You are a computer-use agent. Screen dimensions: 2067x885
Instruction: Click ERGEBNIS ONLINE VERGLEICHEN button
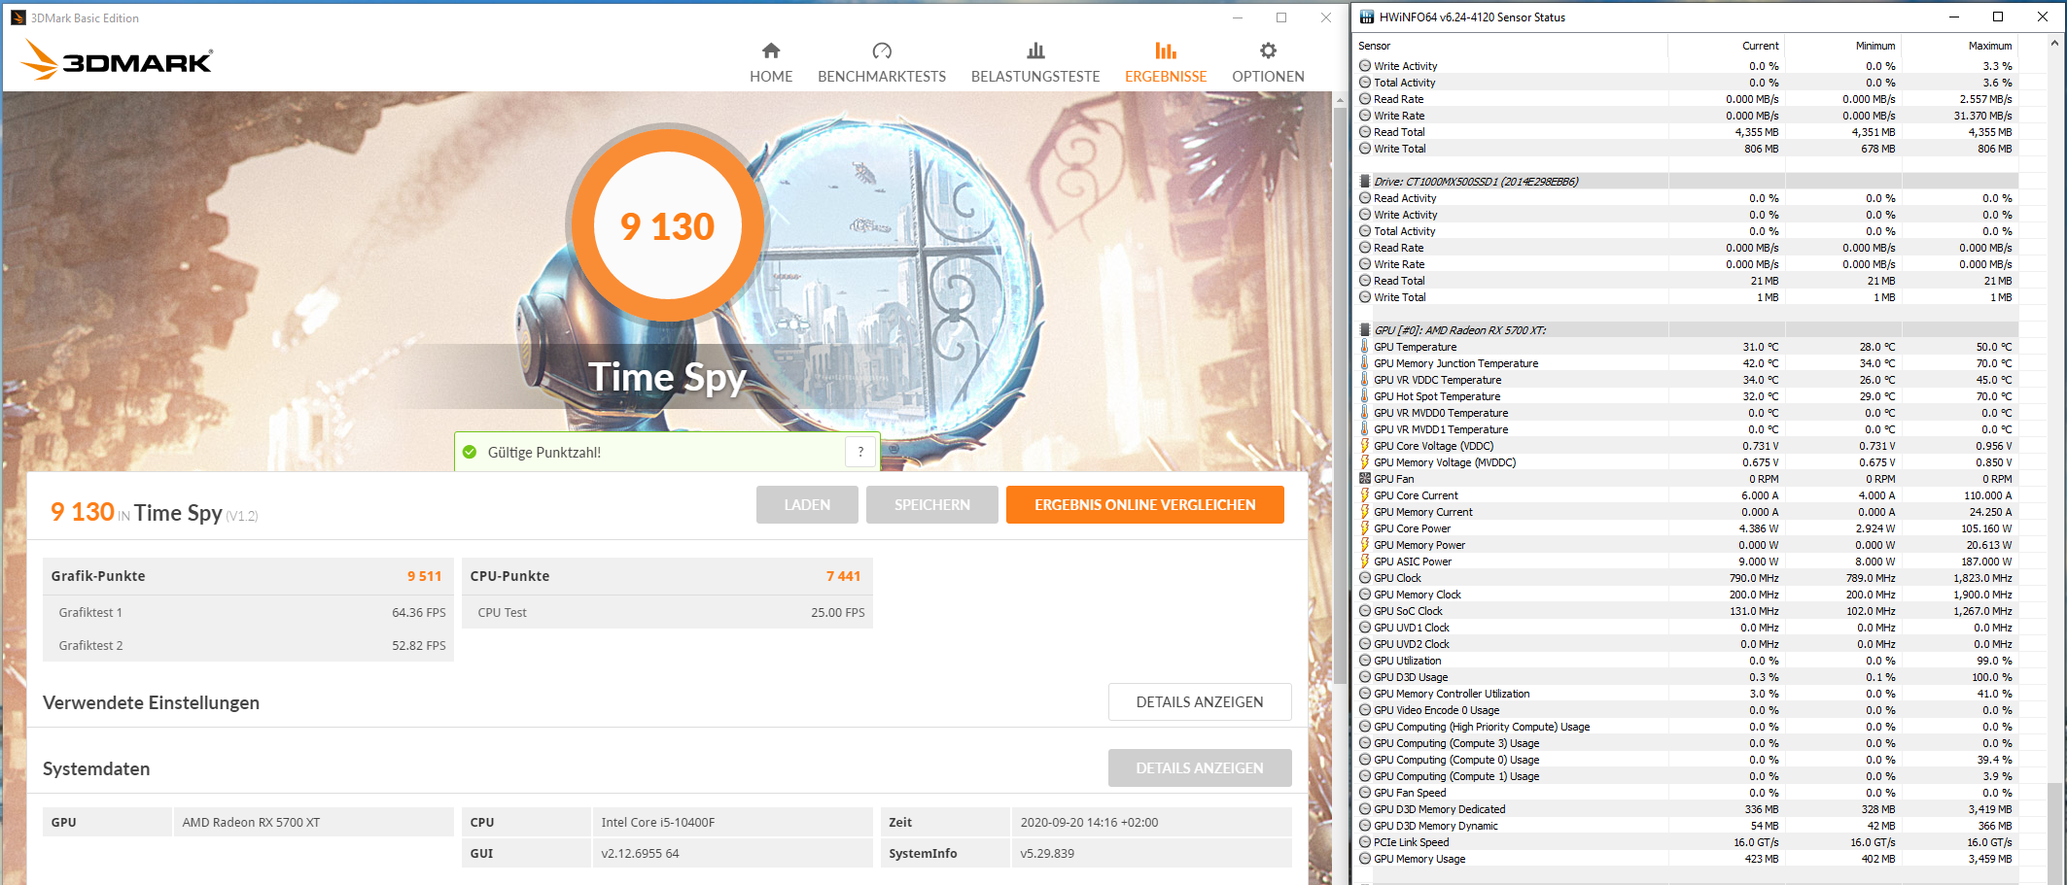click(x=1144, y=504)
